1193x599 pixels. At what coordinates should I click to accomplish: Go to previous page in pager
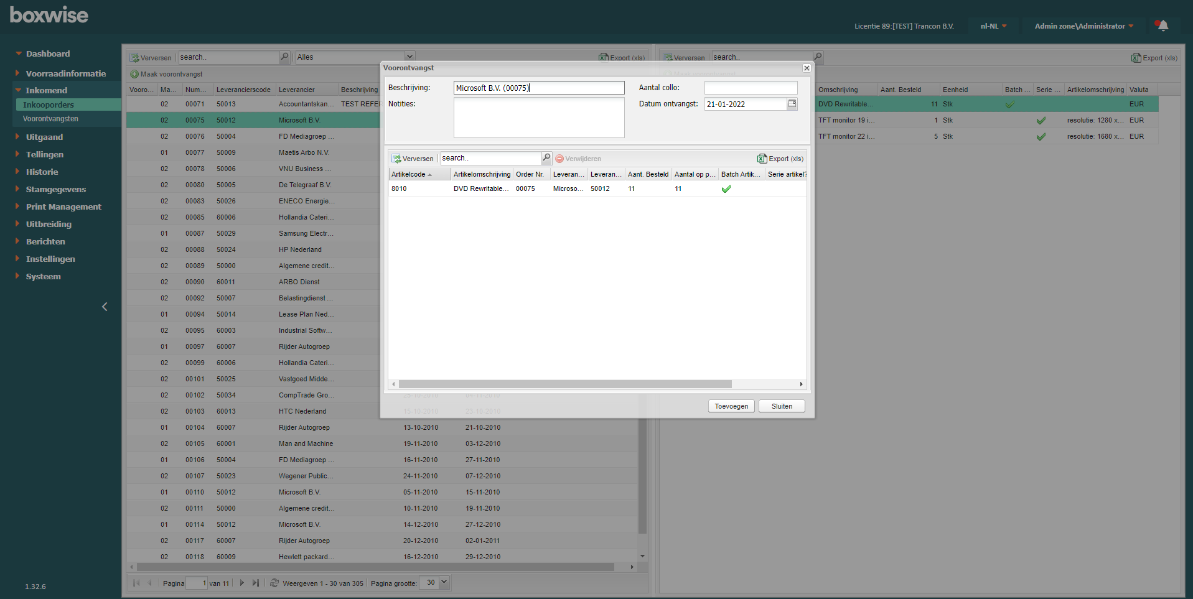[x=150, y=583]
